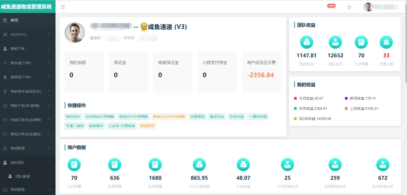Click the location pin icon for 寄物流
The width and height of the screenshot is (407, 195).
pos(5,77)
